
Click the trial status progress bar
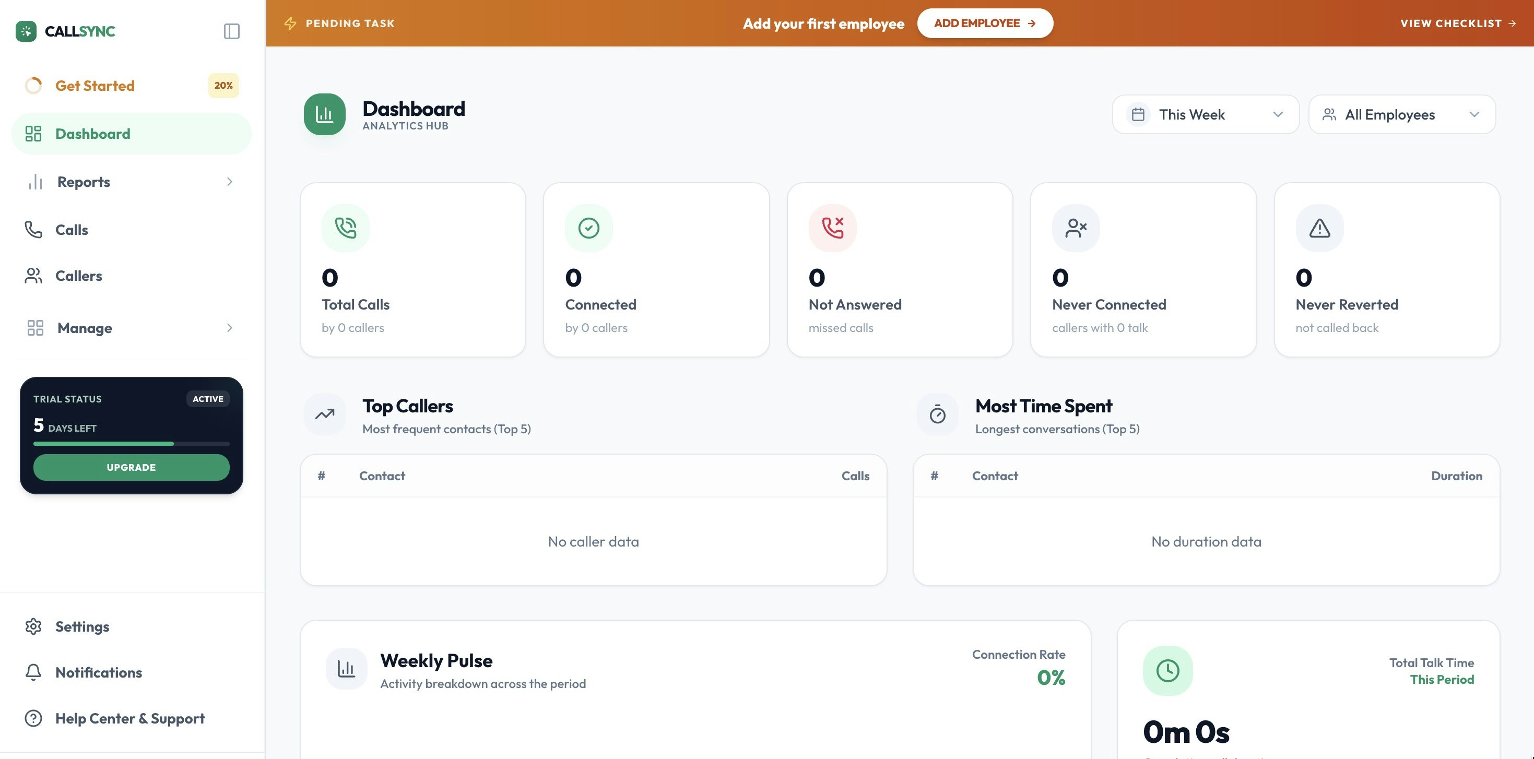pos(131,443)
